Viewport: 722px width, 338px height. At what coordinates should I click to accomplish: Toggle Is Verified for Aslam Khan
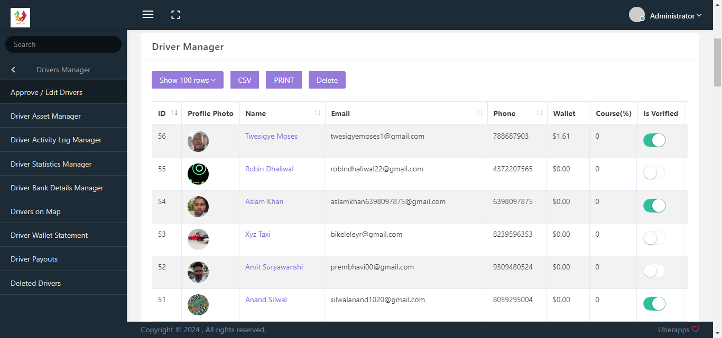[x=654, y=206]
